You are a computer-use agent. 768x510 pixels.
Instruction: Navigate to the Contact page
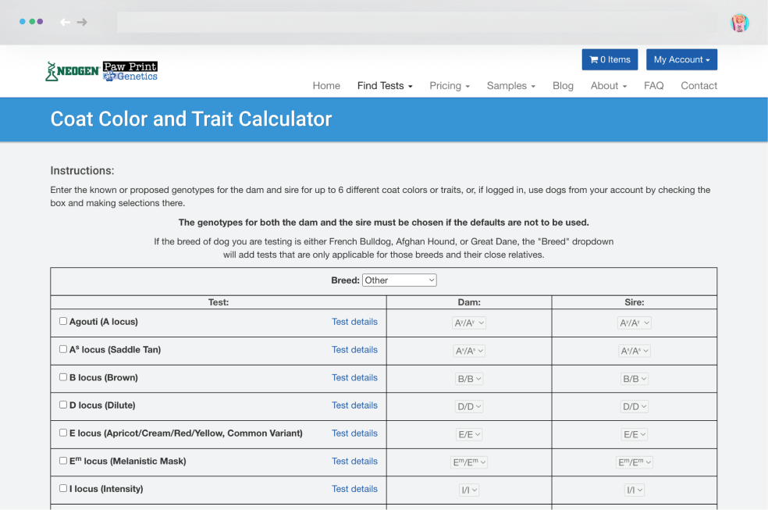[699, 86]
